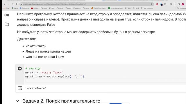Open the browser profile avatar
186x104 pixels.
[x=183, y=4]
